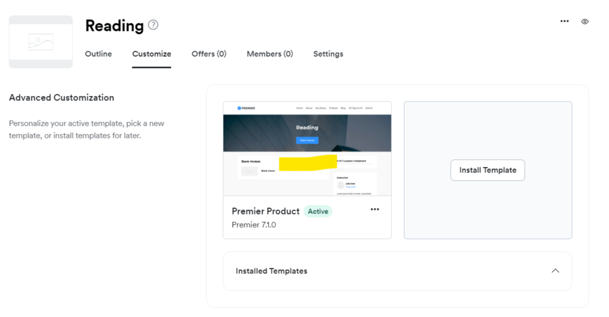The width and height of the screenshot is (609, 317).
Task: Click the product image placeholder thumbnail
Action: coord(41,42)
